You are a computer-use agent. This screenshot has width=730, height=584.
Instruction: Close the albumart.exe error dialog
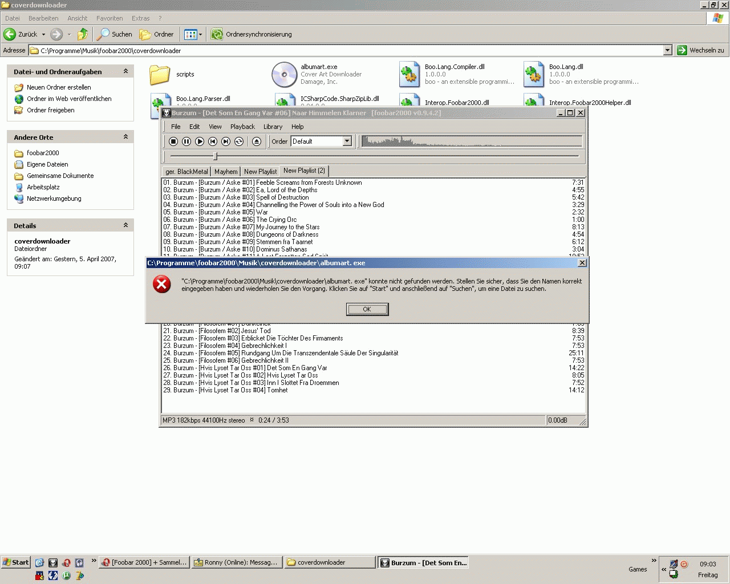(582, 263)
